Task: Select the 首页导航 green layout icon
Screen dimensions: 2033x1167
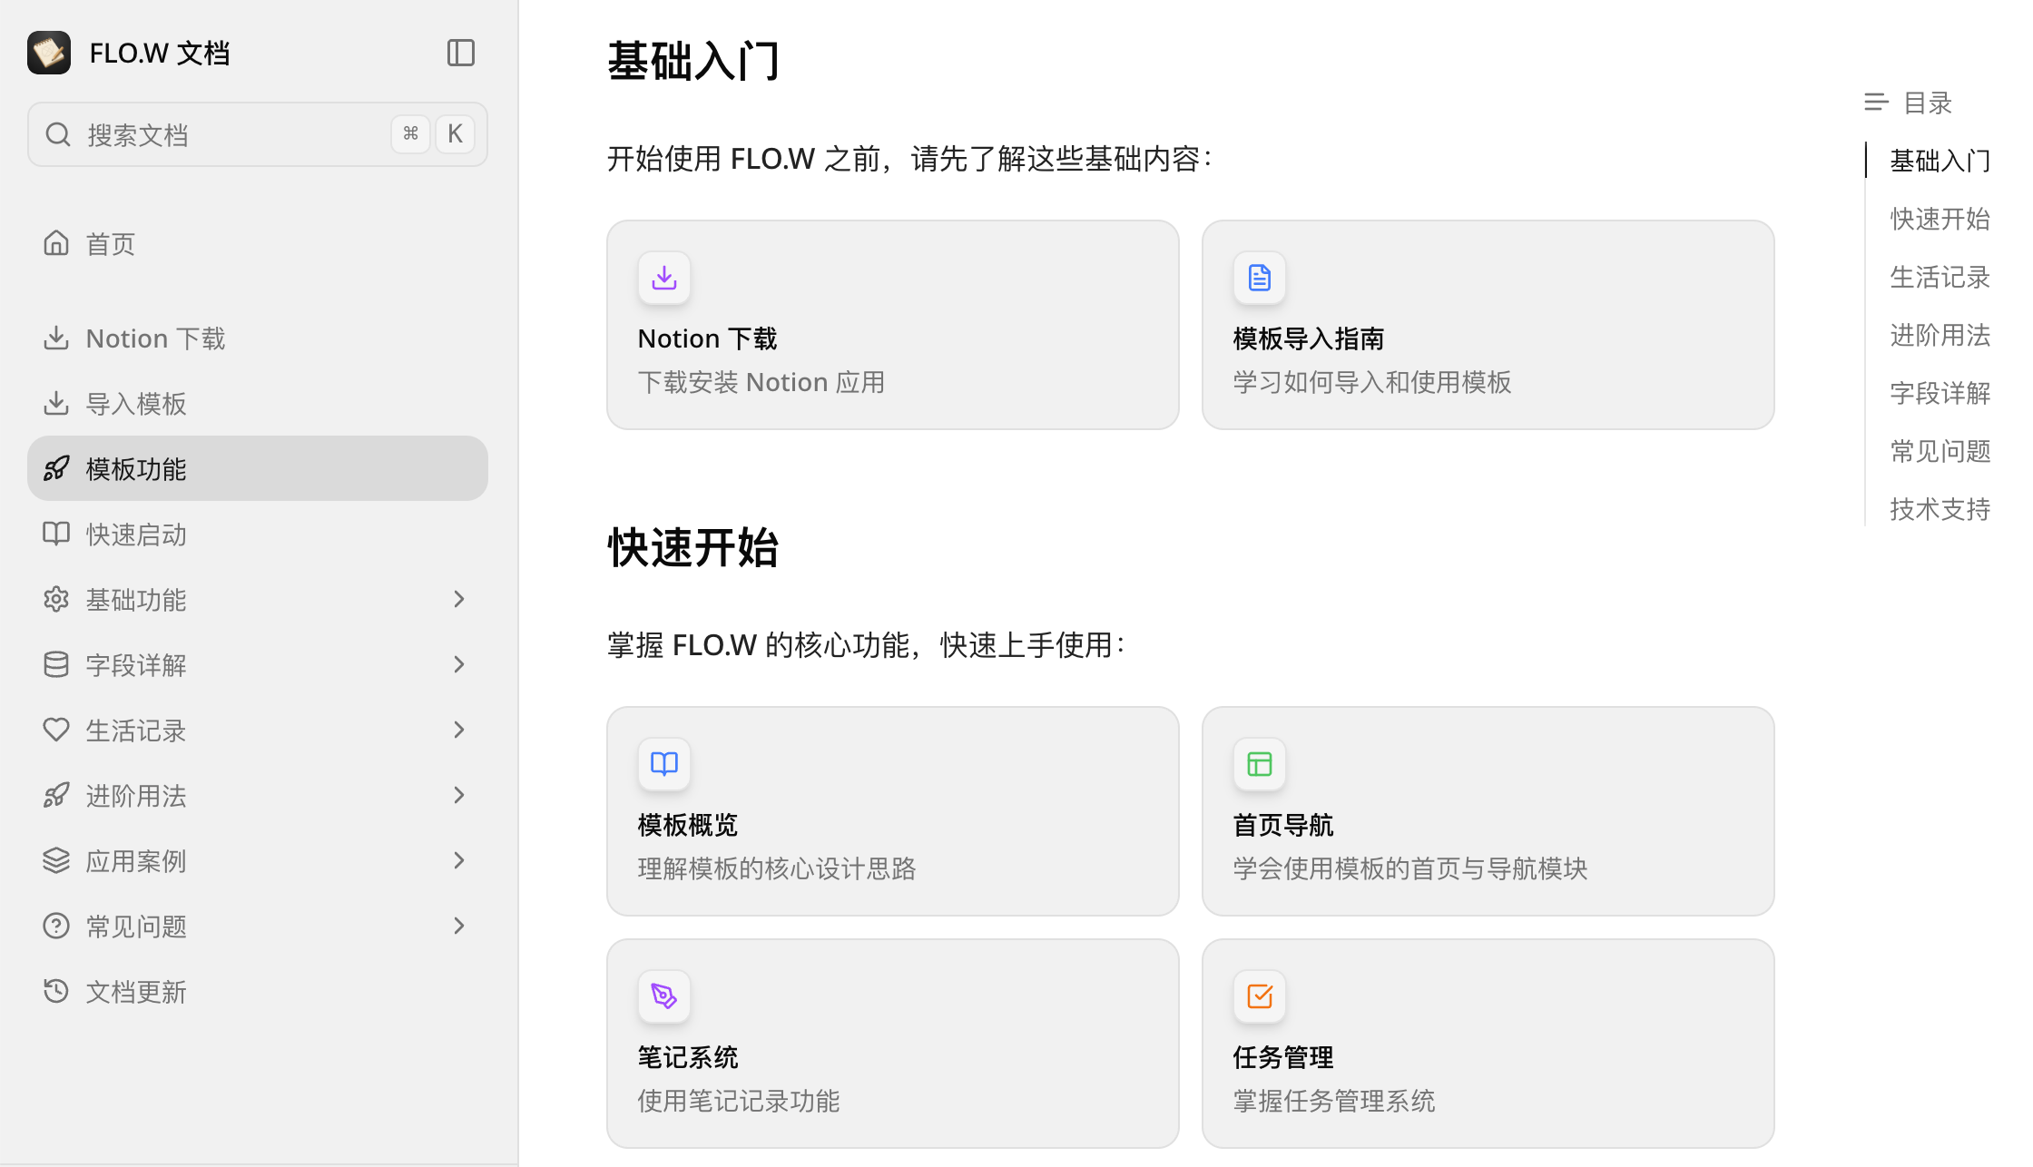Action: (1259, 764)
